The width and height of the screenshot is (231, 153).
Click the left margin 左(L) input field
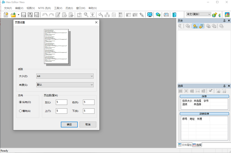(61, 102)
